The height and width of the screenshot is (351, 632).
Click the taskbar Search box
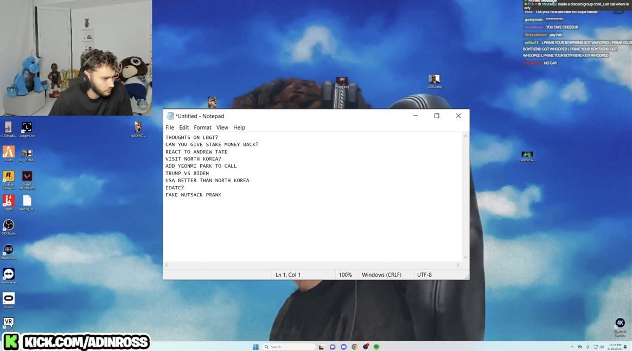[289, 347]
